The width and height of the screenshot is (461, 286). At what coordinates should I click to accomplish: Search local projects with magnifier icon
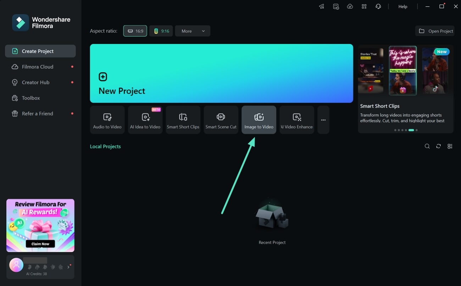pyautogui.click(x=427, y=146)
